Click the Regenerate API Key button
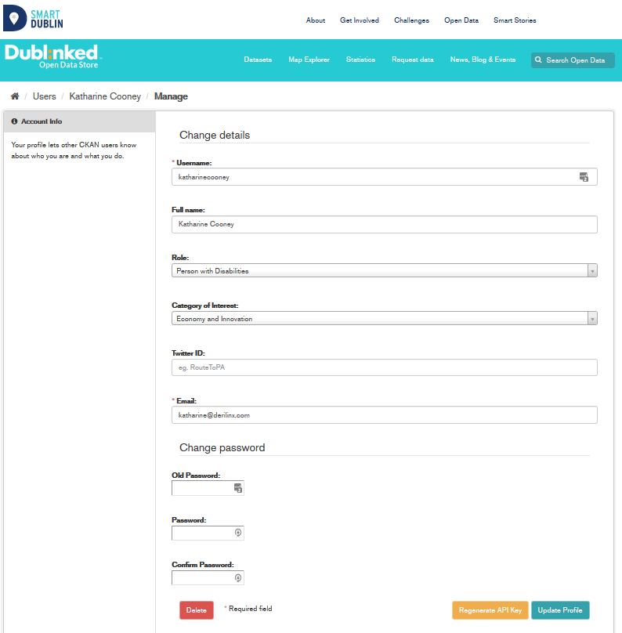The height and width of the screenshot is (633, 622). click(490, 610)
